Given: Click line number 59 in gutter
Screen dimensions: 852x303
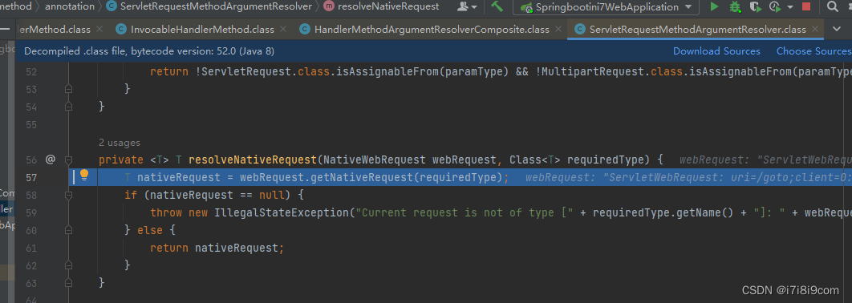Looking at the screenshot, I should 31,213.
